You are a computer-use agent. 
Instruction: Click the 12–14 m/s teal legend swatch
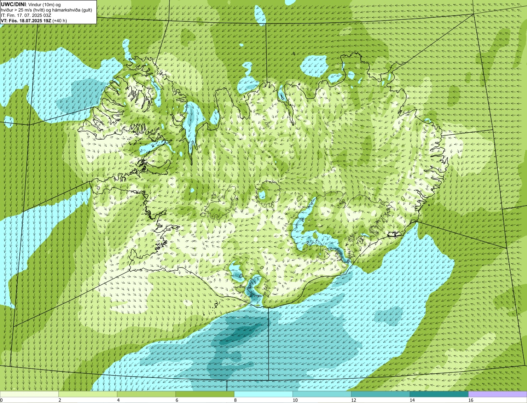(380, 394)
